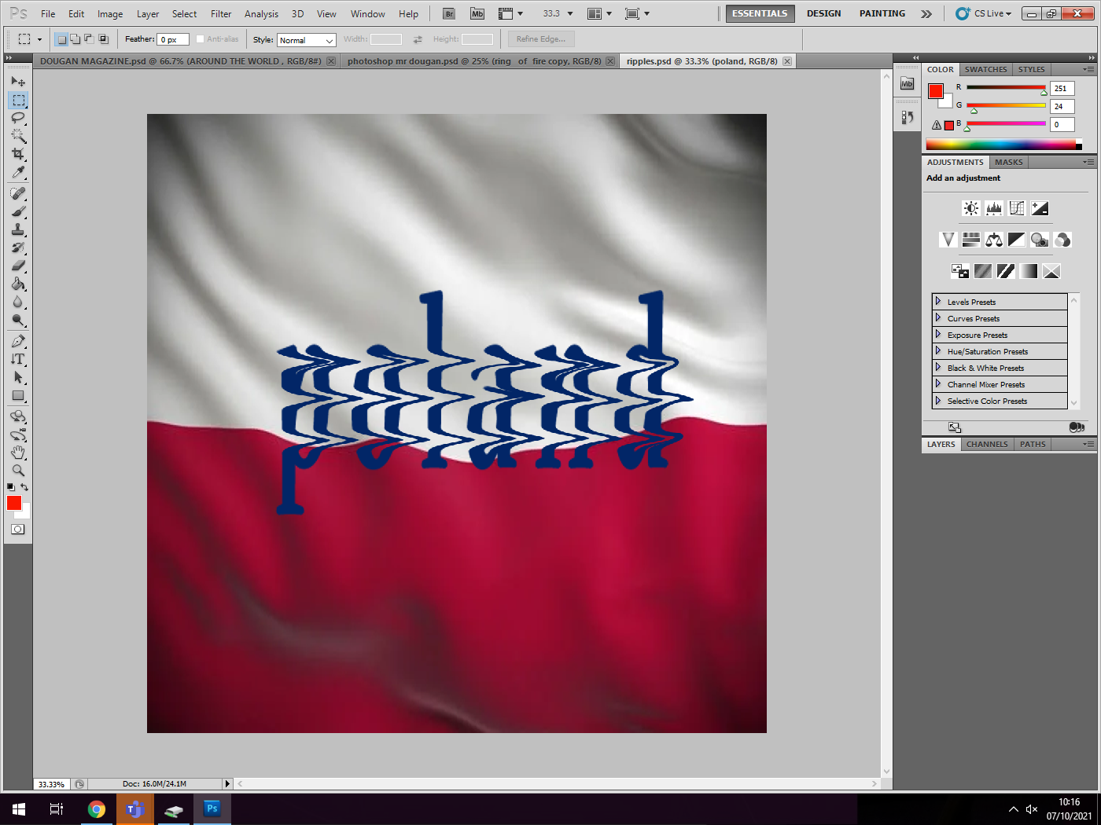The height and width of the screenshot is (825, 1101).
Task: Enable Subtract from selection mode
Action: click(89, 39)
